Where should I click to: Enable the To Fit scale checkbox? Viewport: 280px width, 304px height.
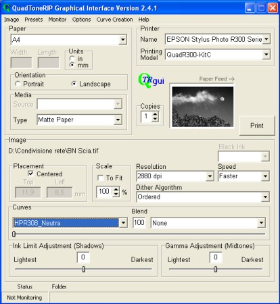[100, 178]
